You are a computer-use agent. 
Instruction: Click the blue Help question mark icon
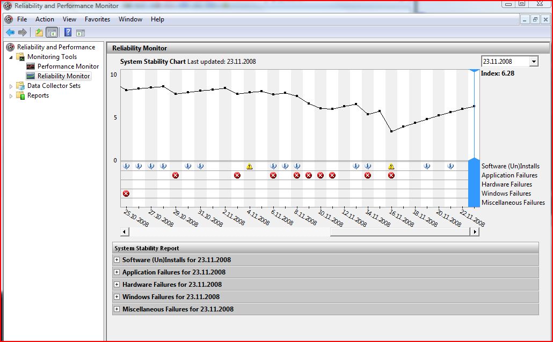pos(68,33)
